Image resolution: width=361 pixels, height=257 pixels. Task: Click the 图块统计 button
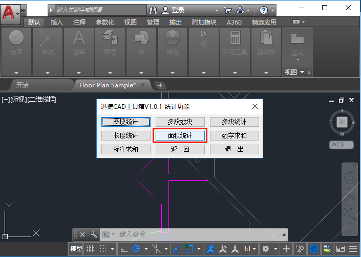click(x=125, y=122)
